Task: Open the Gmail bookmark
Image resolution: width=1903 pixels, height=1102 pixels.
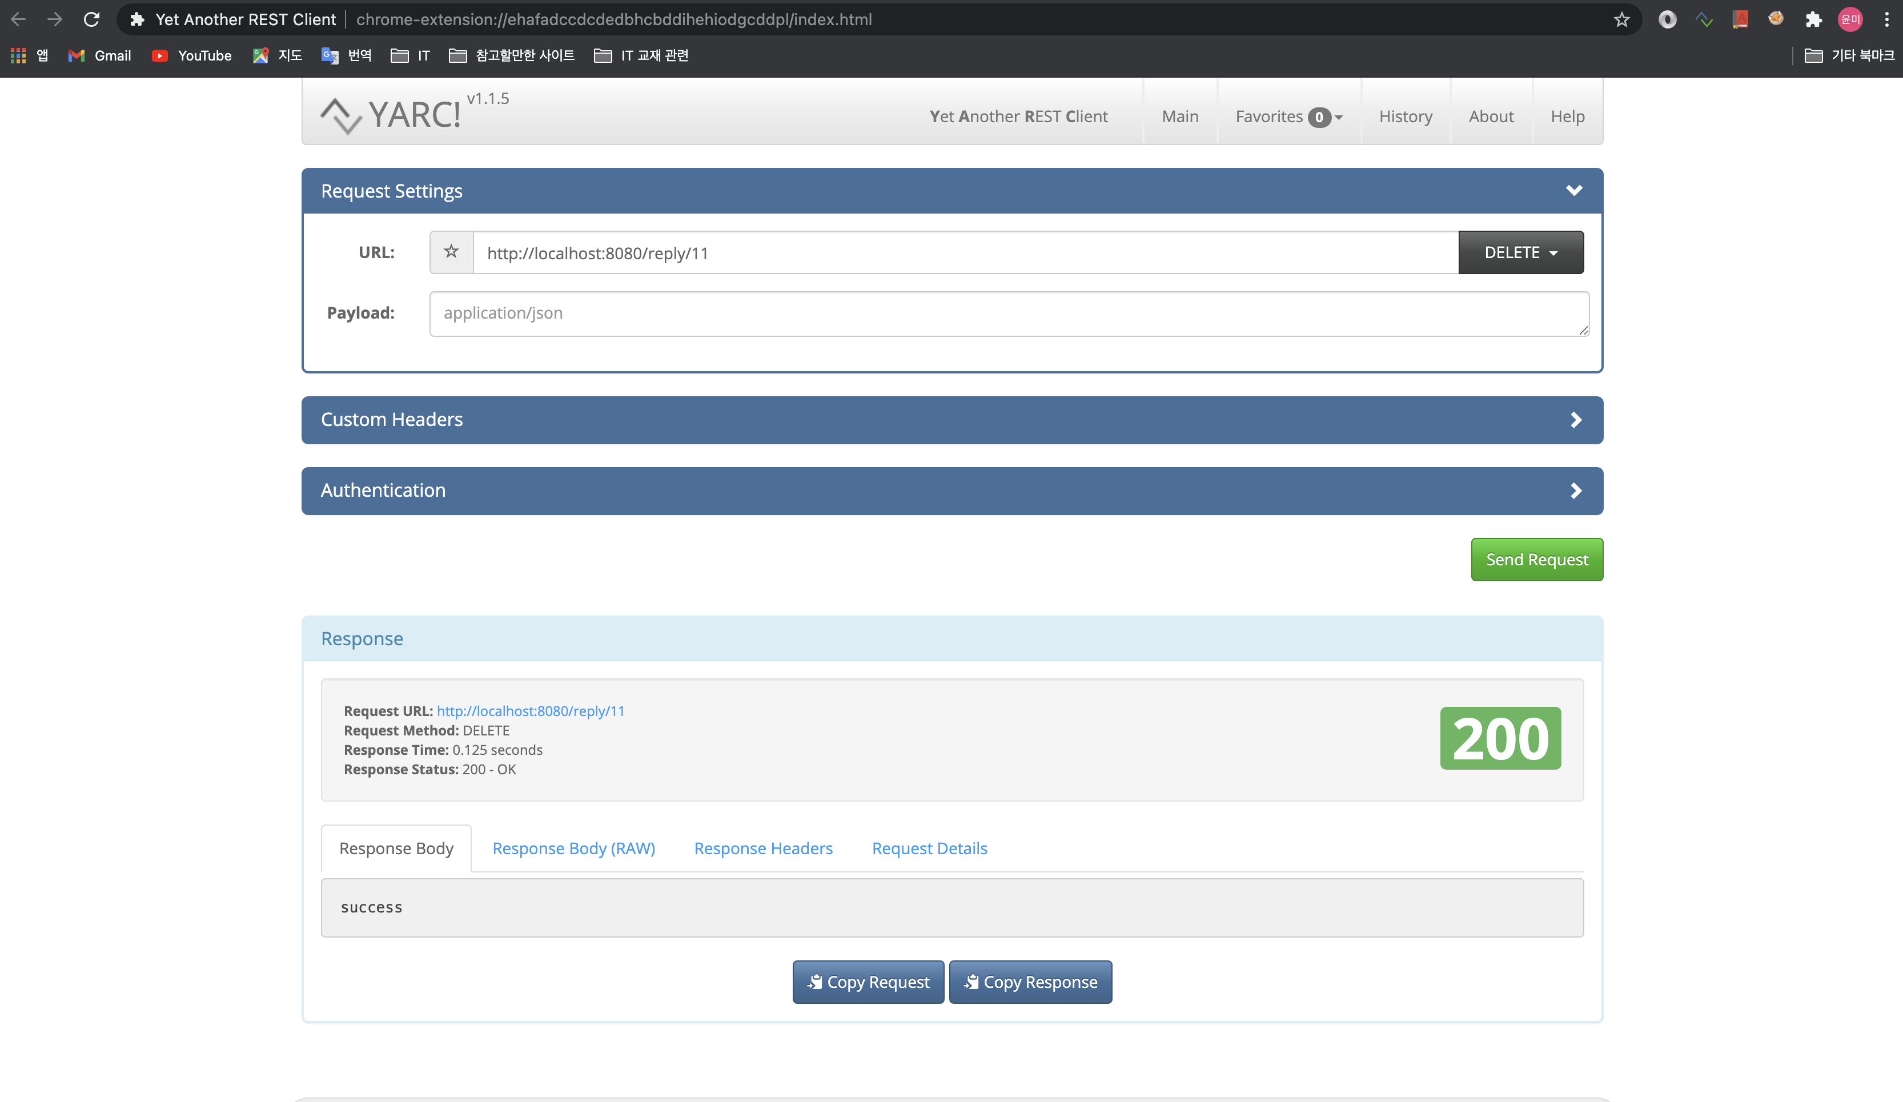Action: click(100, 55)
